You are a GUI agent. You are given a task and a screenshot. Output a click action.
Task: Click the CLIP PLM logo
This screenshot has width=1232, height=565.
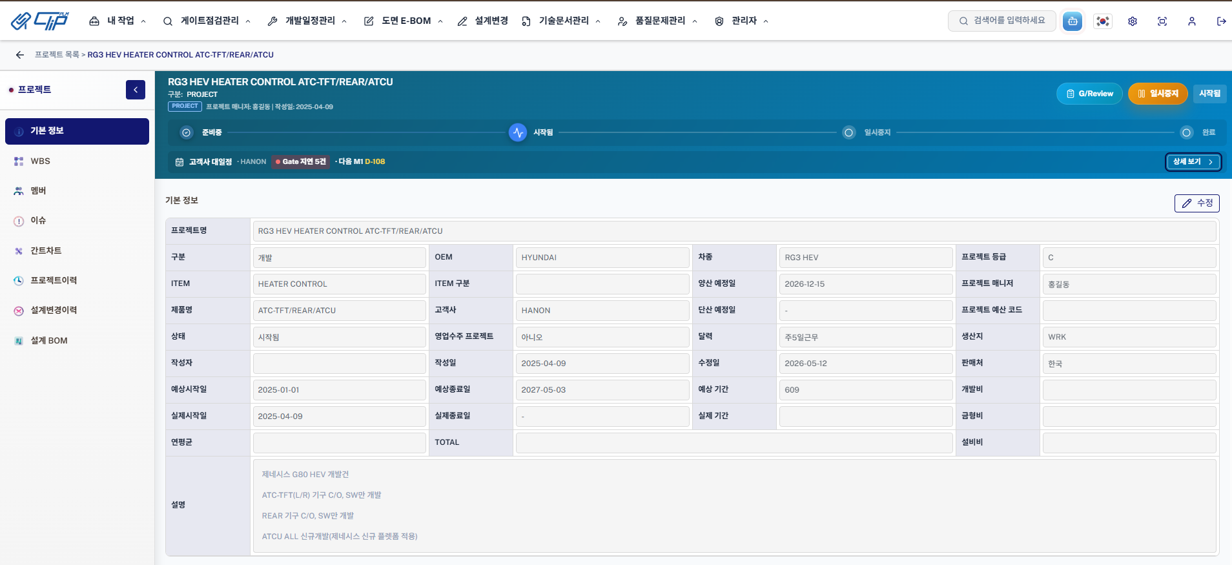pos(40,21)
